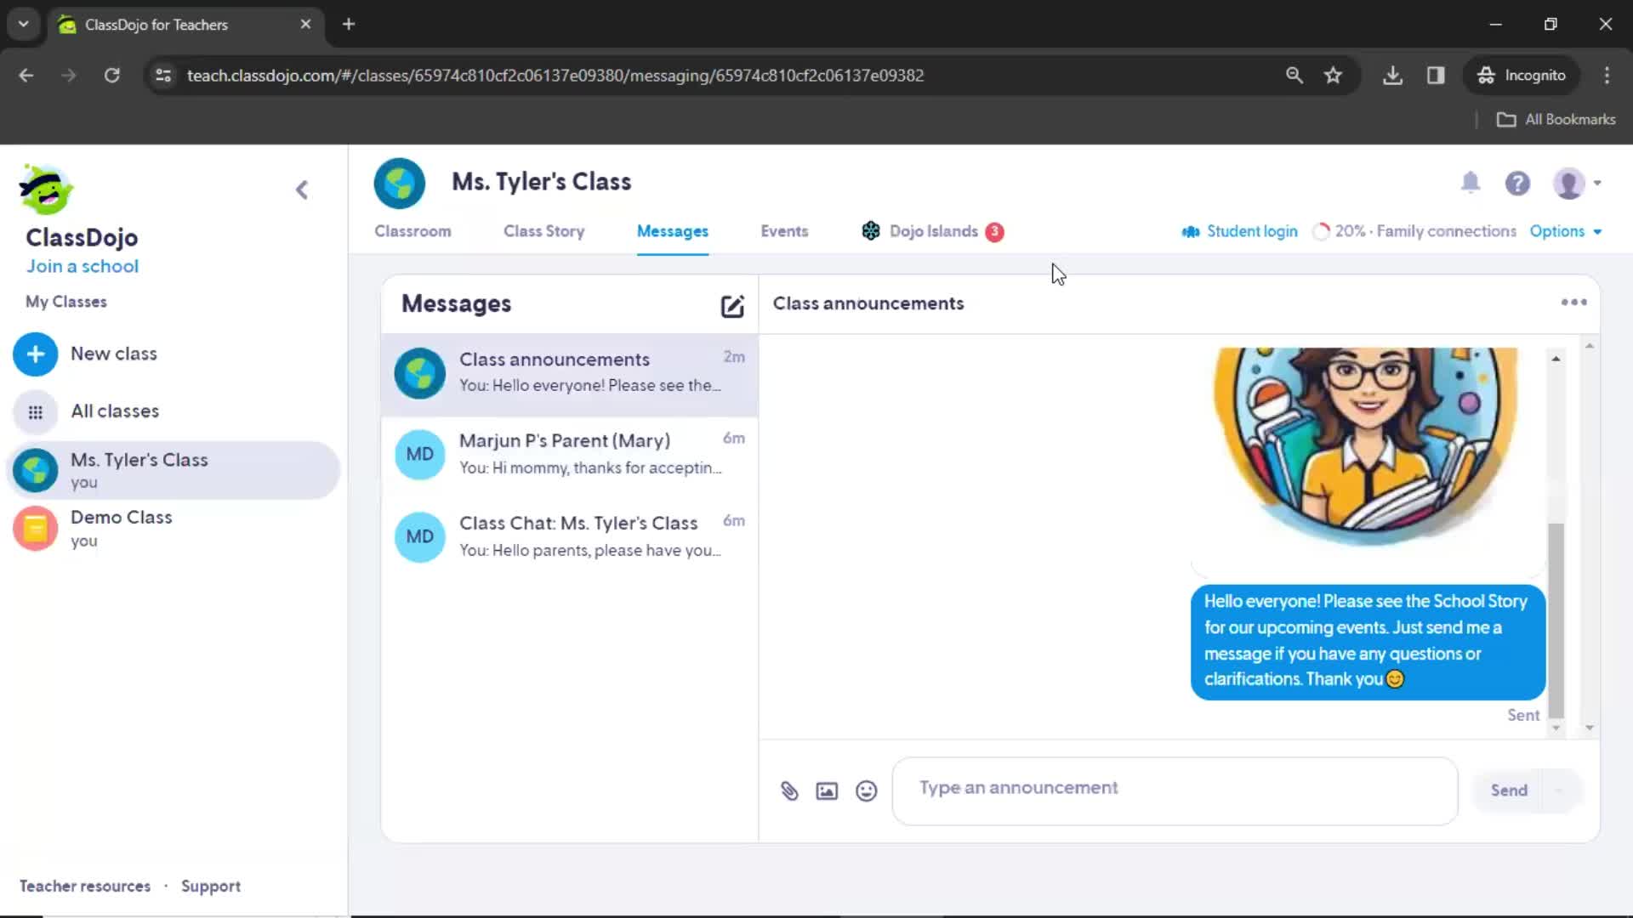Open a new browser tab
Screen dimensions: 1633x918
point(348,24)
